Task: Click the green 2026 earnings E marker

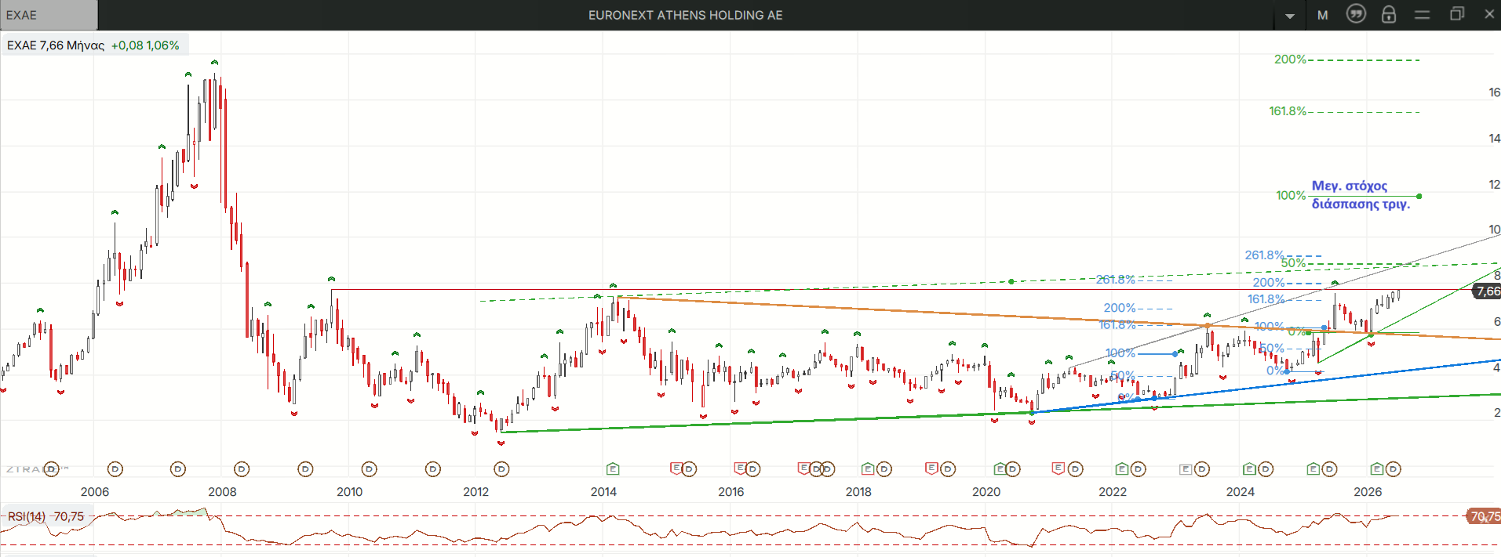Action: pos(1376,469)
